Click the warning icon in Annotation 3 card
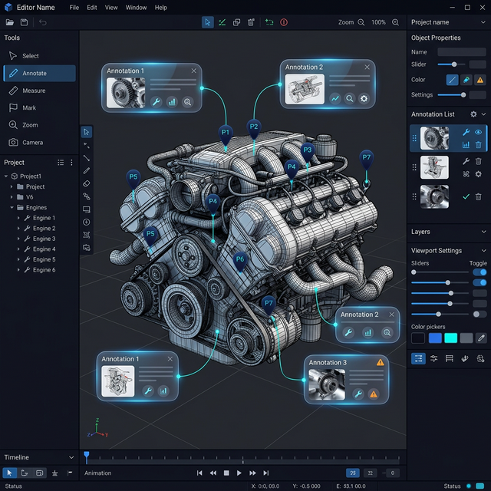This screenshot has width=491, height=491. click(374, 394)
